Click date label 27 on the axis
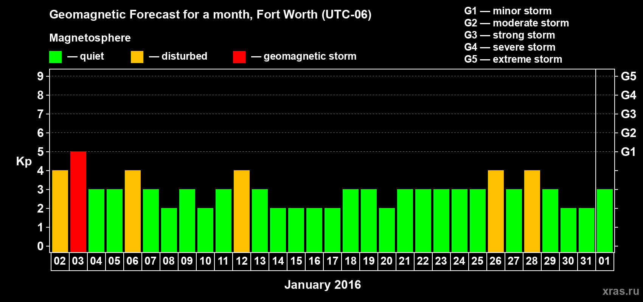643x302 pixels. 514,261
